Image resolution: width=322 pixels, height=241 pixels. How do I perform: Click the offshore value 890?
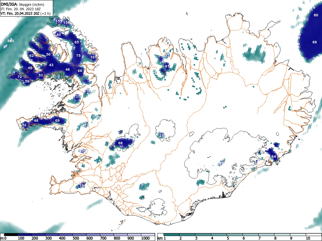[x=11, y=41]
